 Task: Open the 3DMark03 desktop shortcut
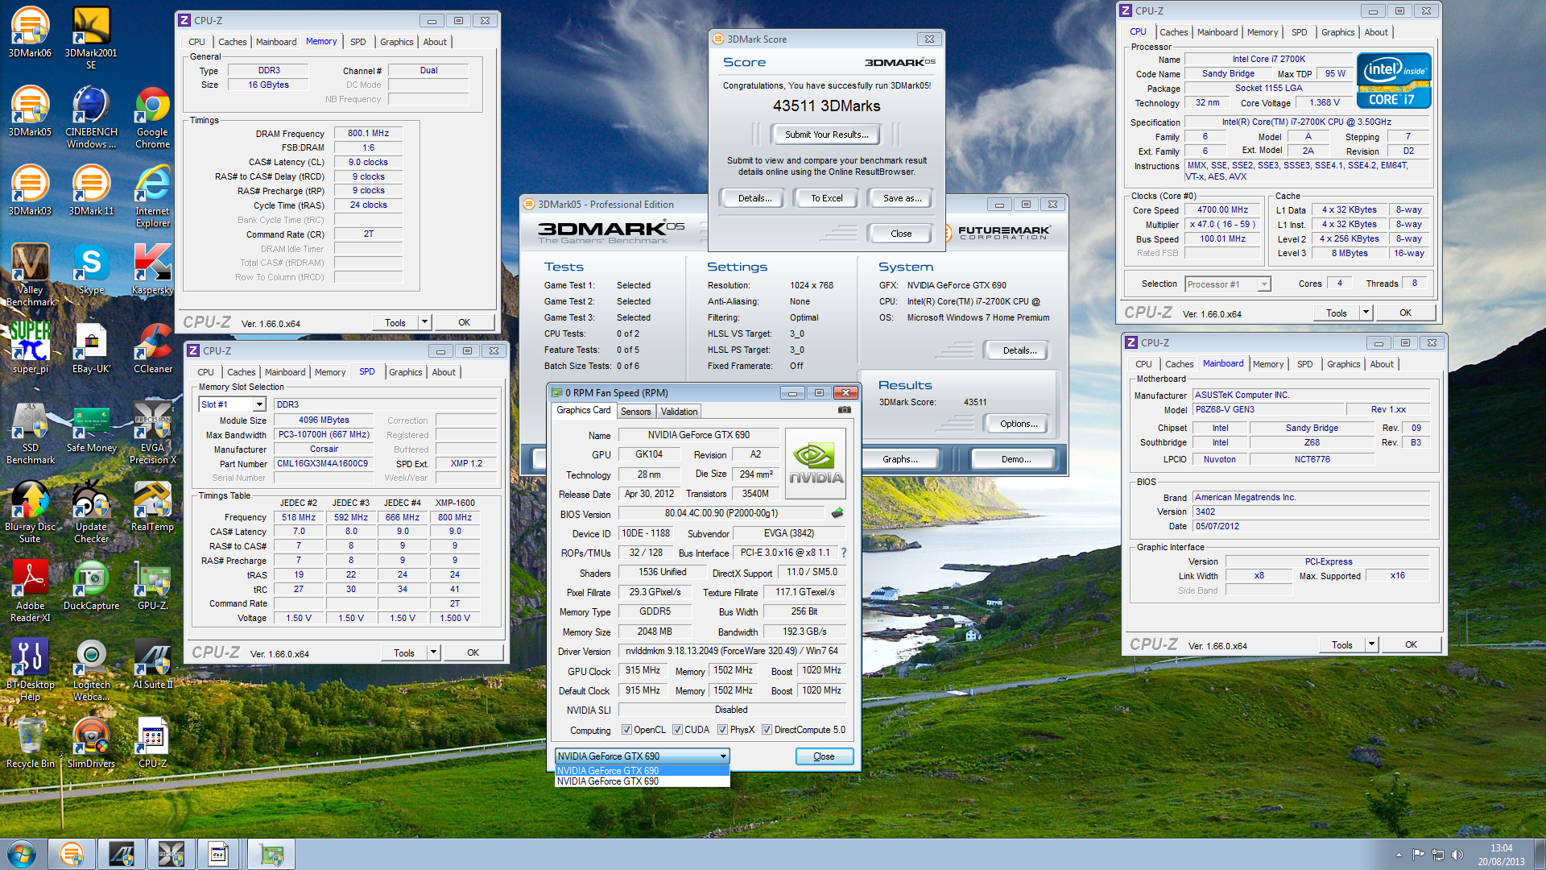(30, 190)
